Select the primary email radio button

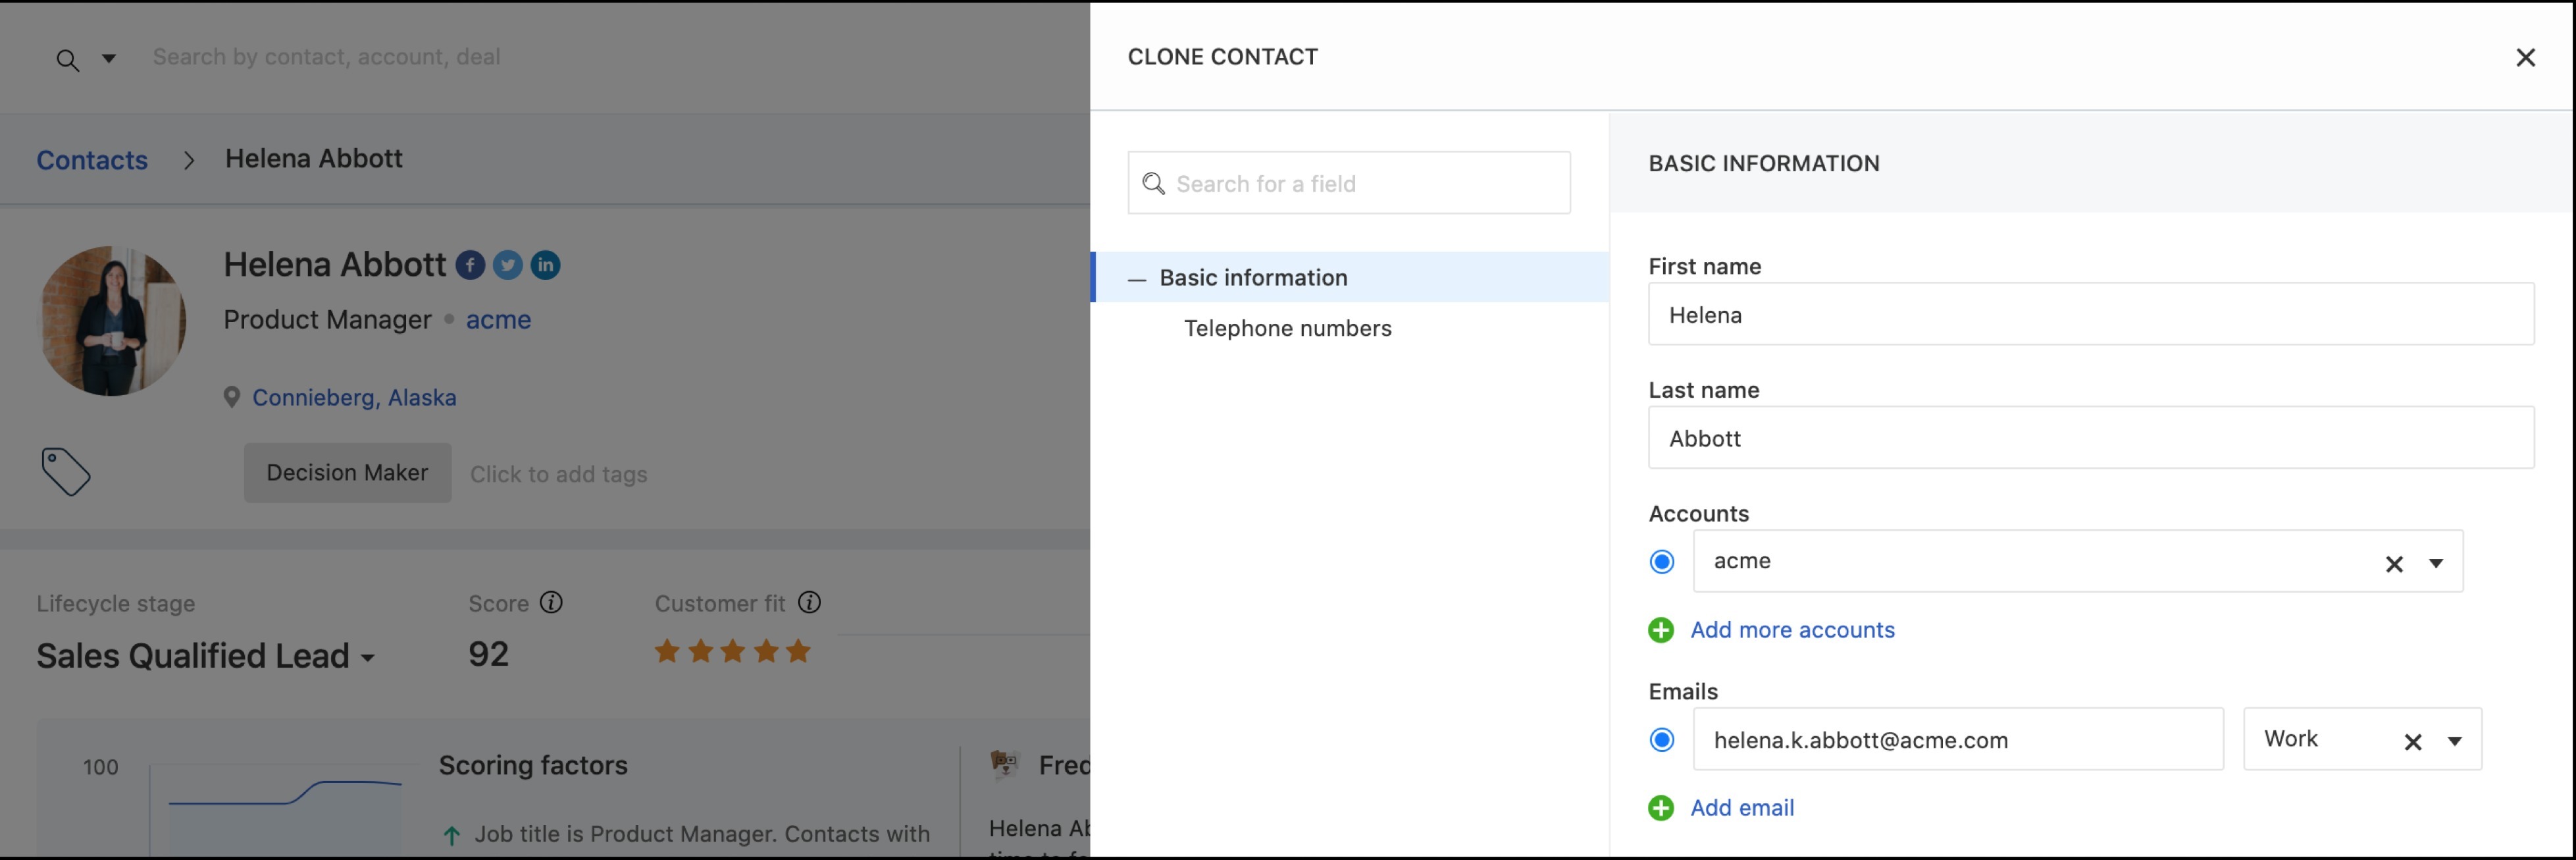coord(1662,740)
